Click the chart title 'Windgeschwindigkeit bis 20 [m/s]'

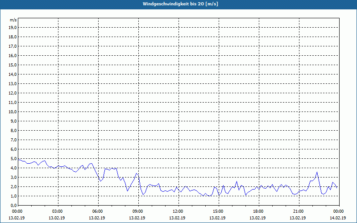[180, 4]
